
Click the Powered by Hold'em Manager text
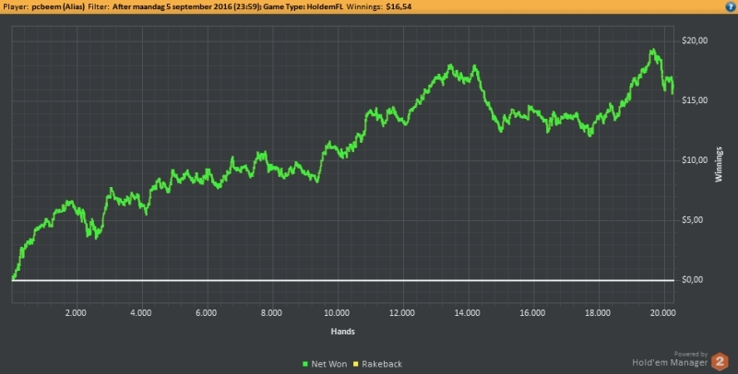point(670,359)
